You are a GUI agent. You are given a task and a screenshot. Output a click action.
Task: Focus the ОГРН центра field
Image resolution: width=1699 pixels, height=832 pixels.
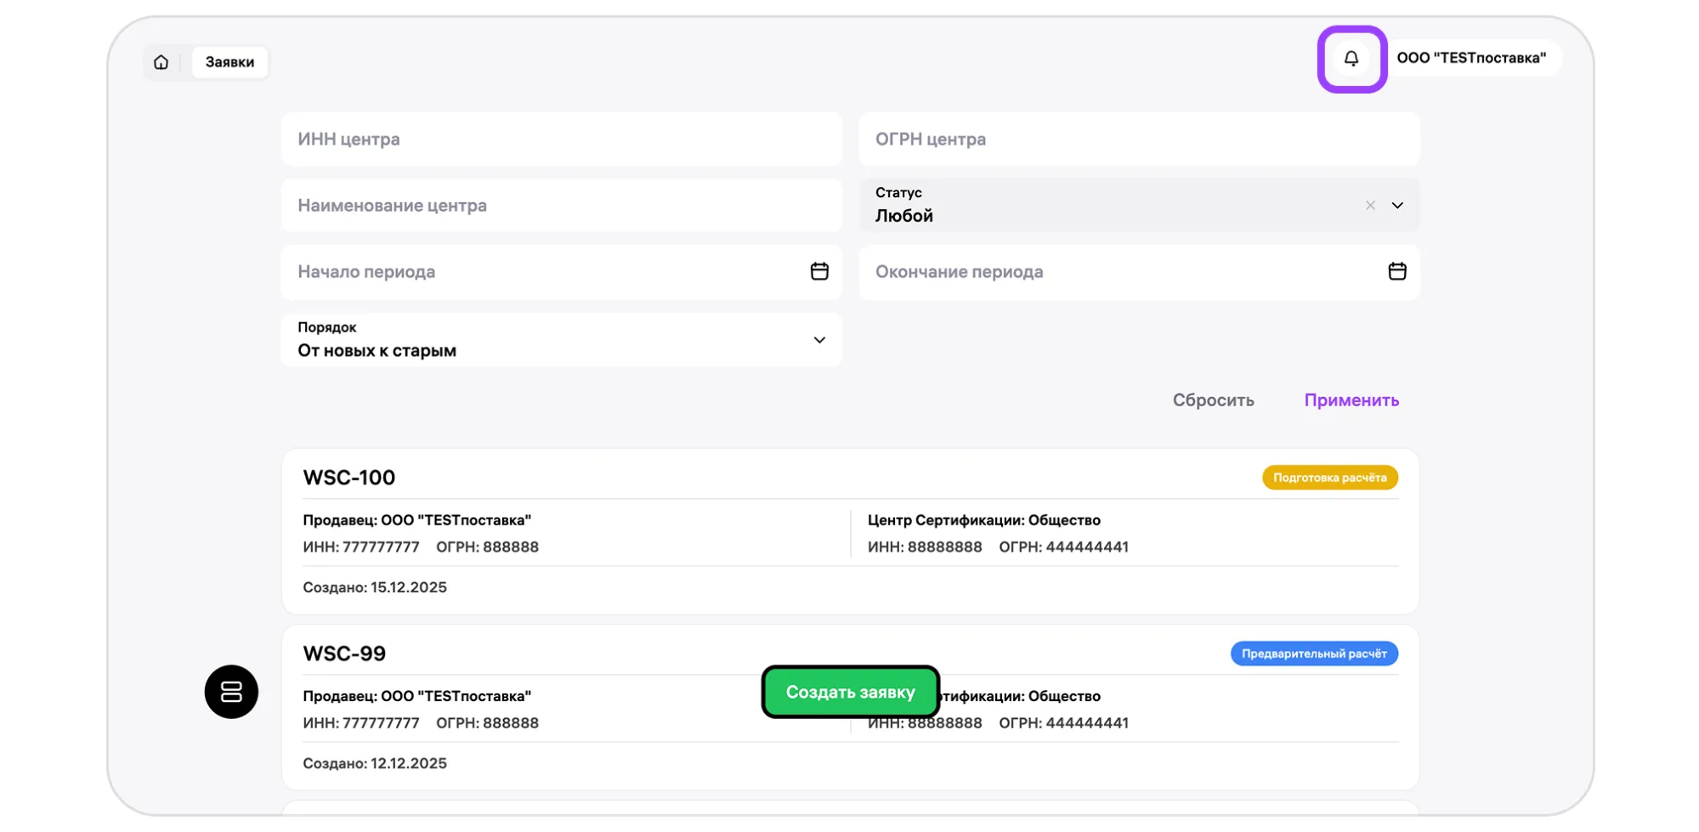pyautogui.click(x=1139, y=139)
